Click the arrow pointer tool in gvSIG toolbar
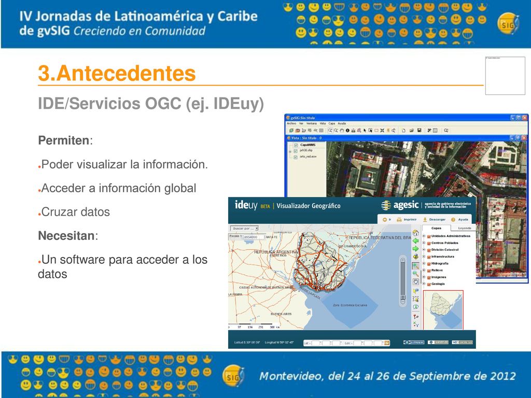Viewport: 531px width, 398px height. tap(365, 130)
